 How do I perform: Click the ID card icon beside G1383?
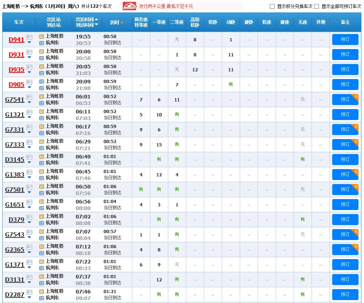[x=29, y=172]
